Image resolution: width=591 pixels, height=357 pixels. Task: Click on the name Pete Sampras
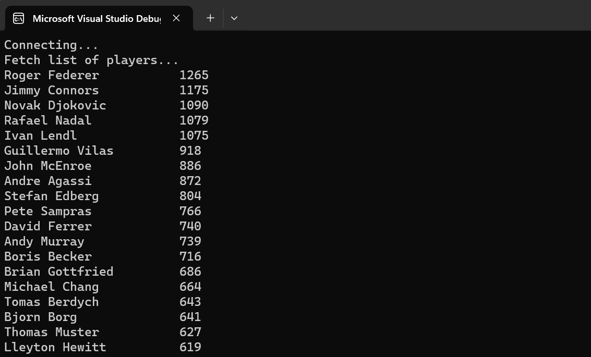47,211
